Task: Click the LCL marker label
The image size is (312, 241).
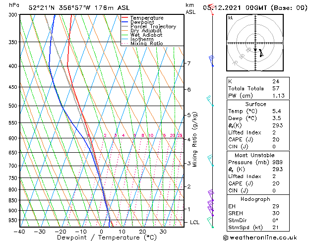Action: (x=194, y=222)
